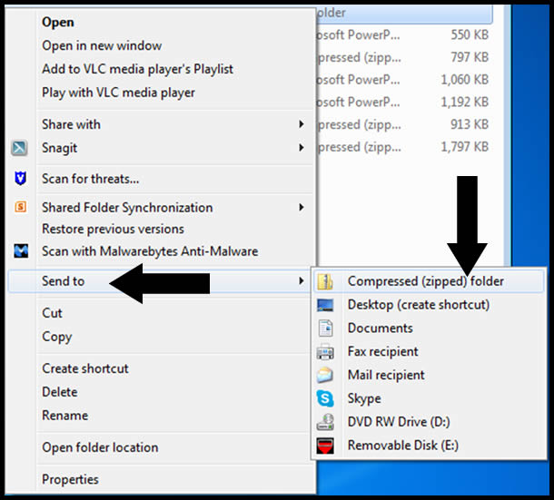Click the zipped folder icon in submenu
The width and height of the screenshot is (554, 500).
[x=325, y=281]
